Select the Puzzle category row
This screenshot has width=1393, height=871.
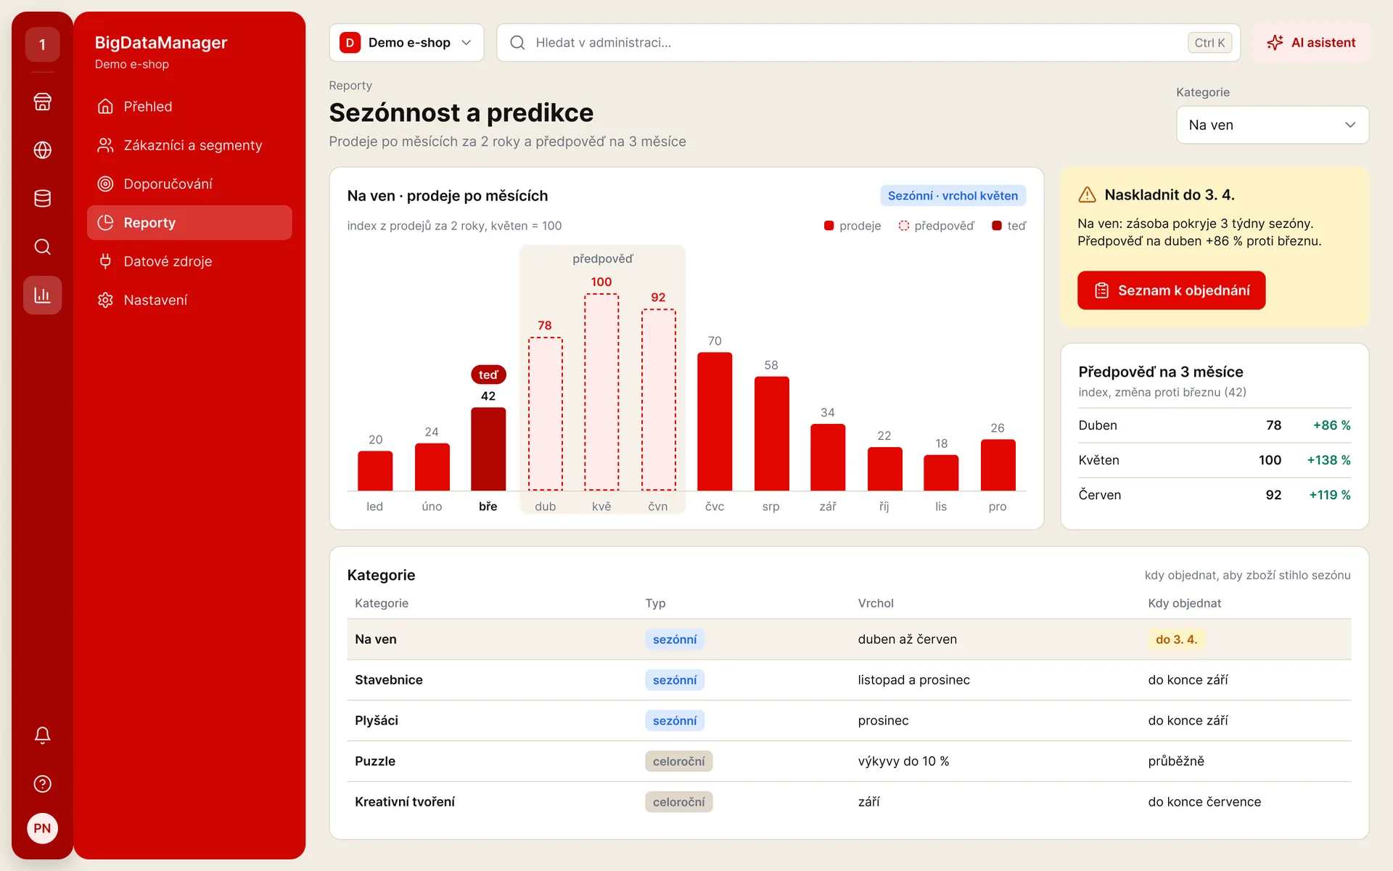pos(849,761)
